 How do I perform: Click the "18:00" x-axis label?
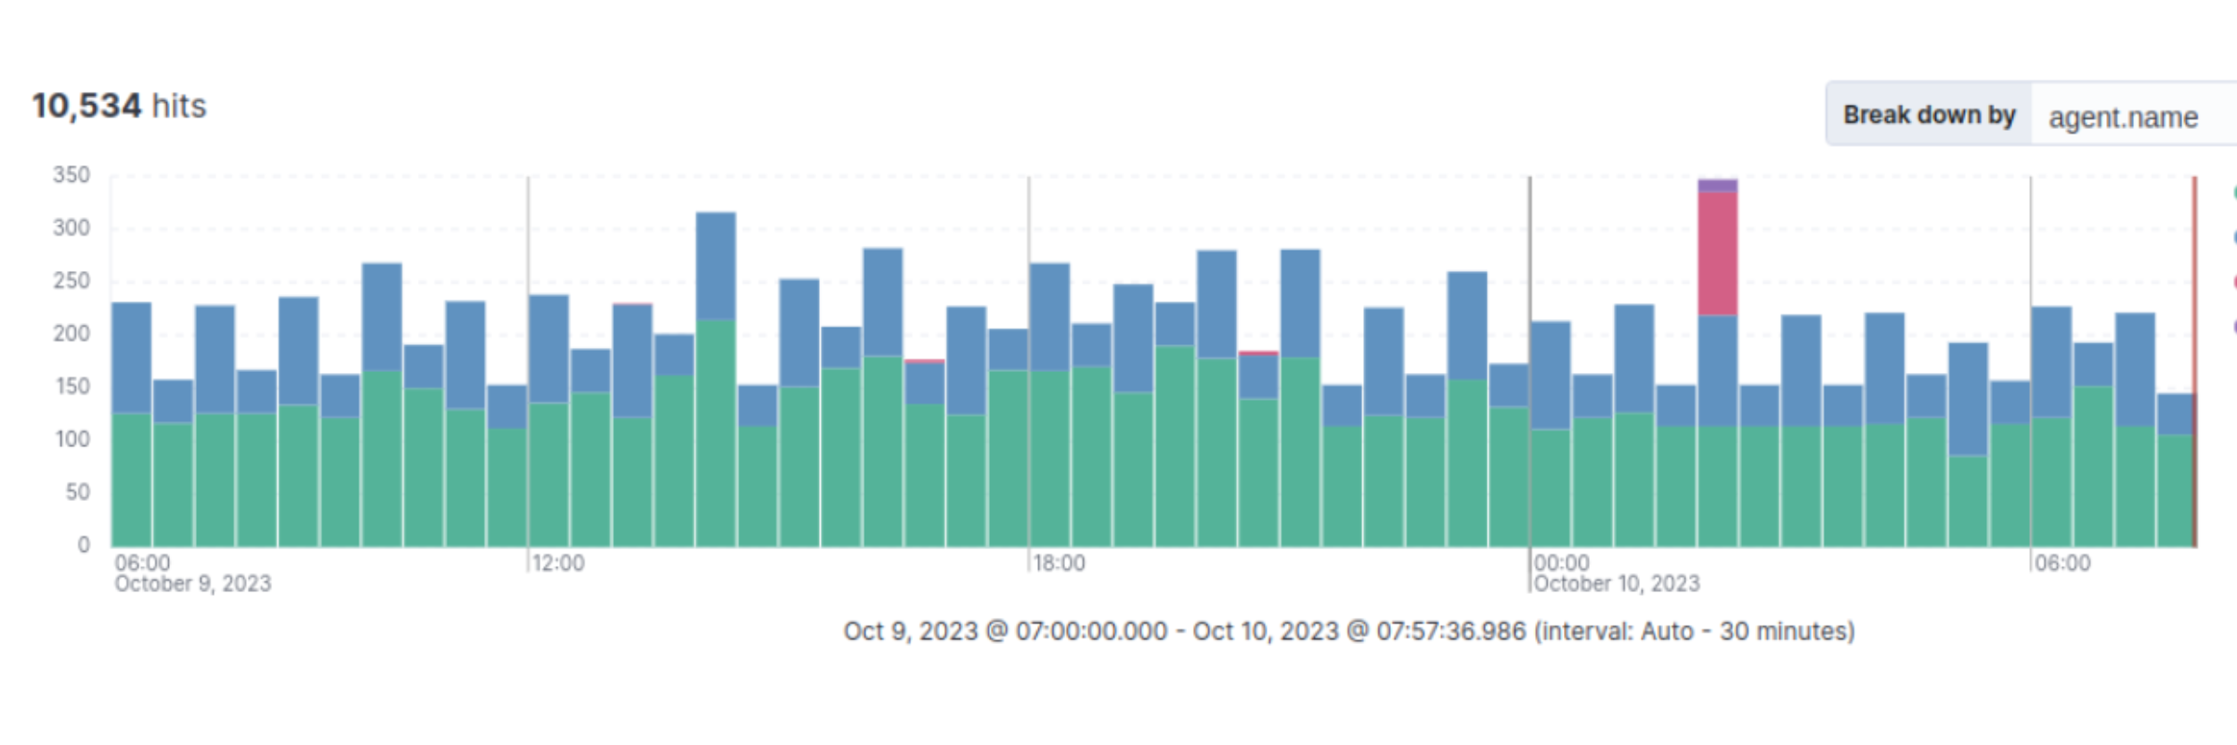tap(1059, 563)
